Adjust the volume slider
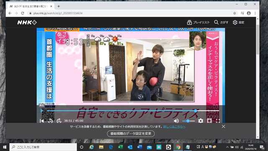 (188, 121)
